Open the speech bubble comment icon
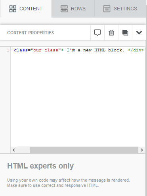Image resolution: width=147 pixels, height=196 pixels. point(97,33)
